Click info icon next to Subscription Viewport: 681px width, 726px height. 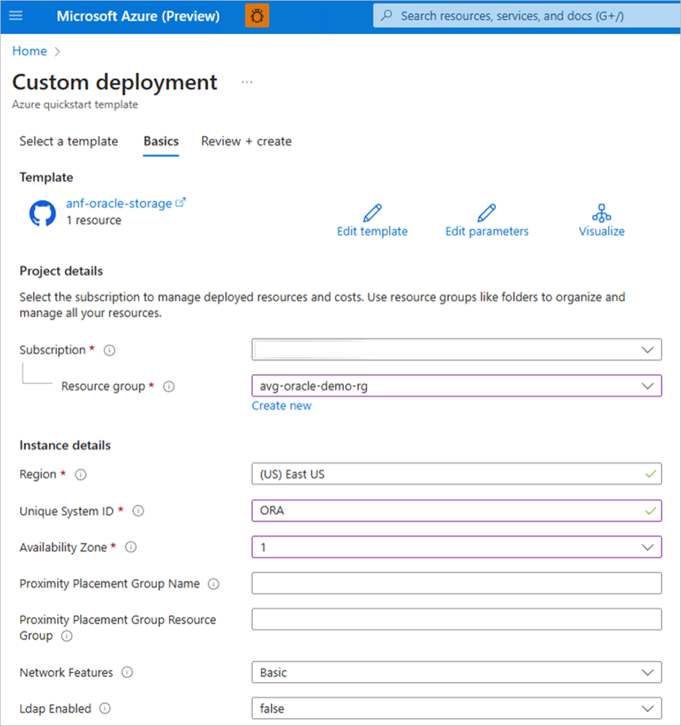[110, 350]
